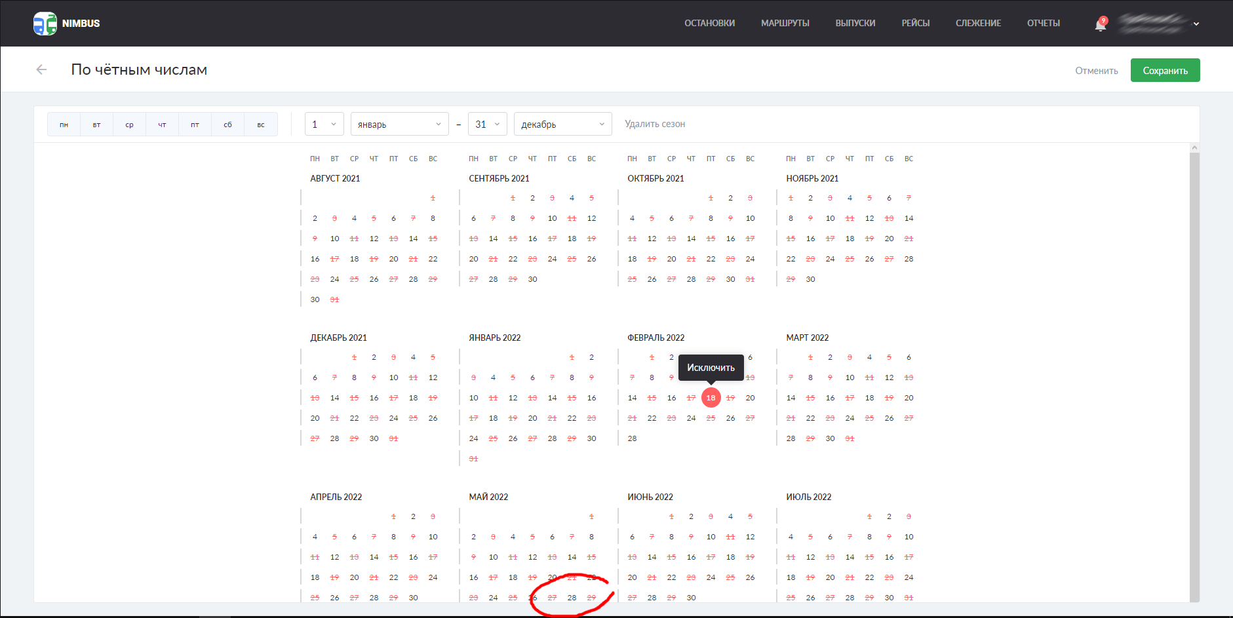Click Удалить сезон
The image size is (1233, 618).
654,125
